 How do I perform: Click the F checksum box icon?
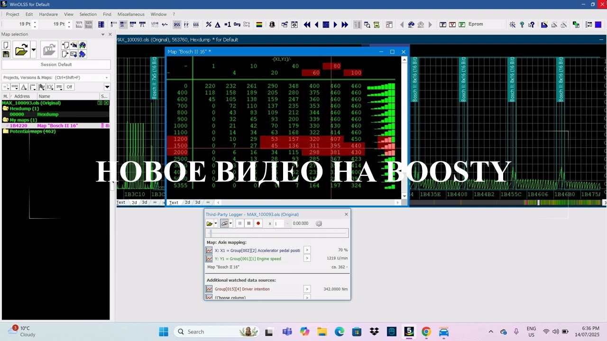click(443, 25)
